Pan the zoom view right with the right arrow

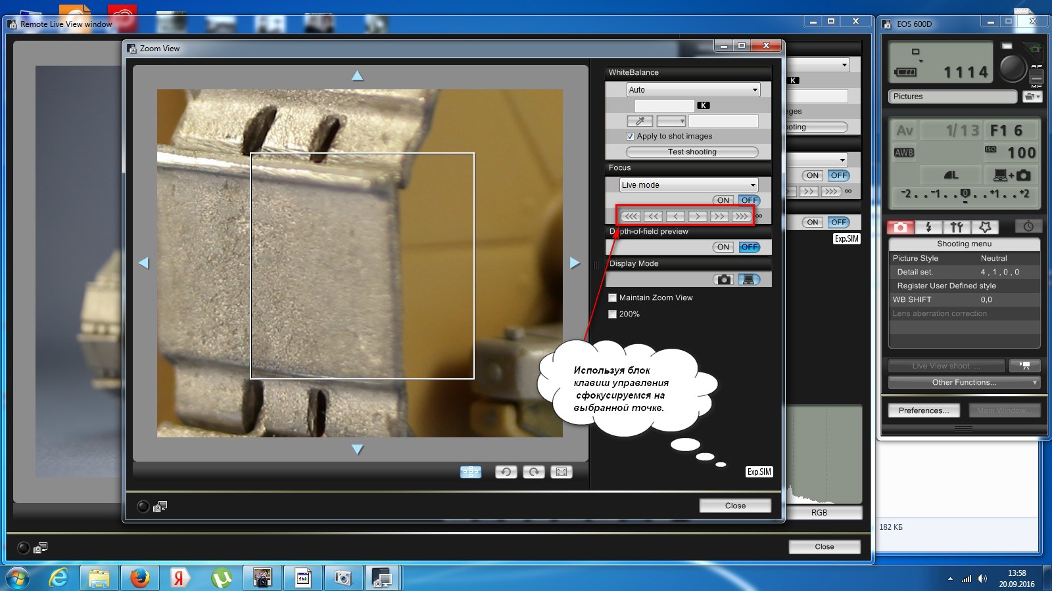(x=575, y=263)
